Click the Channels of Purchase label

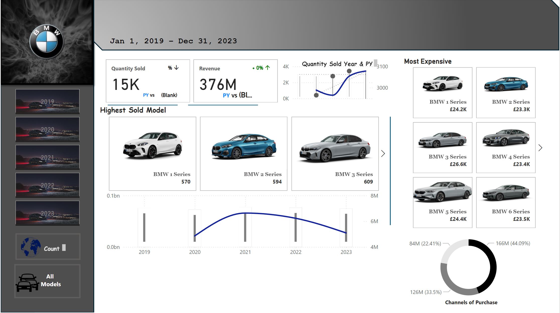(471, 302)
